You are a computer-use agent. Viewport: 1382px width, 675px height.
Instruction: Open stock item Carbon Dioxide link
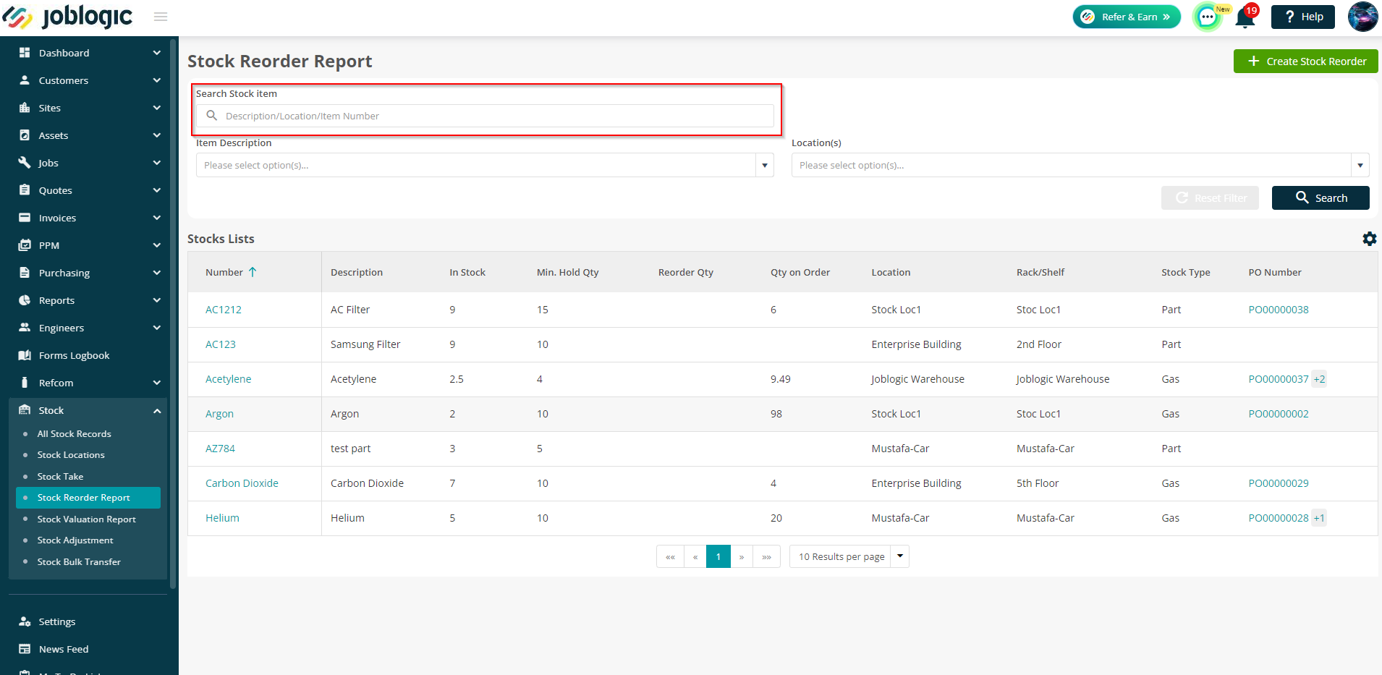[242, 483]
